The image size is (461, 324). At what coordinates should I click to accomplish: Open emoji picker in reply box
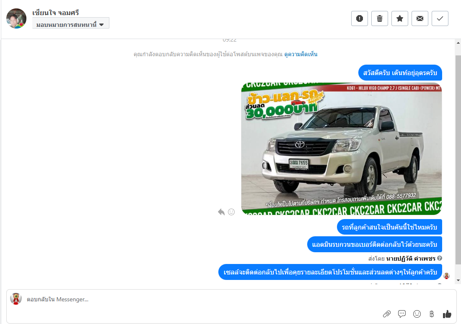coord(417,314)
